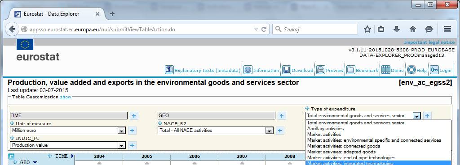
Task: Sort by the 2005 column arrow
Action: (x=147, y=163)
